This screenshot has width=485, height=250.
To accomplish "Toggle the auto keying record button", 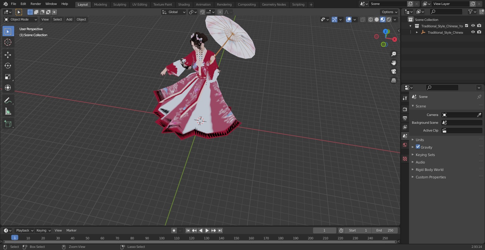I will (x=174, y=230).
